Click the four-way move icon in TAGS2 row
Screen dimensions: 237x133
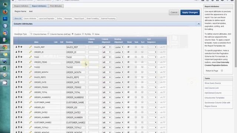click(21, 67)
